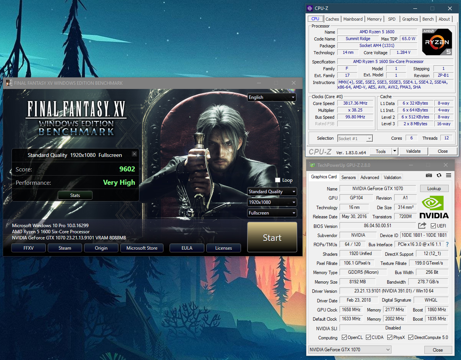Expand the CPU-Z Tools dropdown arrow
Viewport: 461px width, 360px height.
coord(395,151)
